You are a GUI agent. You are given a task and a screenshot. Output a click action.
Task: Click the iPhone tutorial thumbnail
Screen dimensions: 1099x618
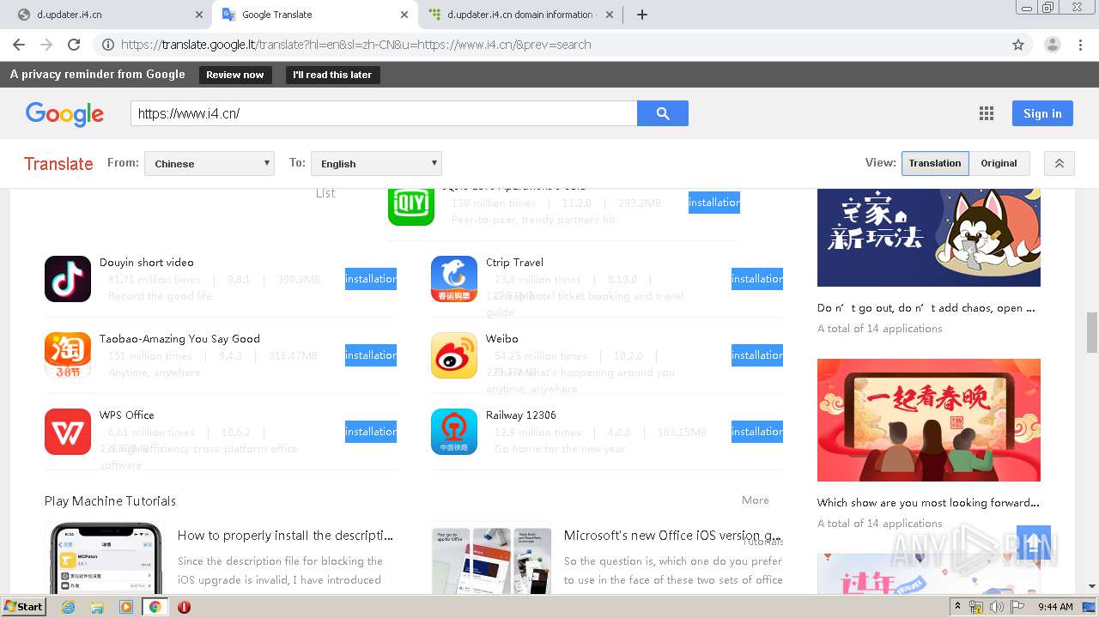[x=104, y=558]
